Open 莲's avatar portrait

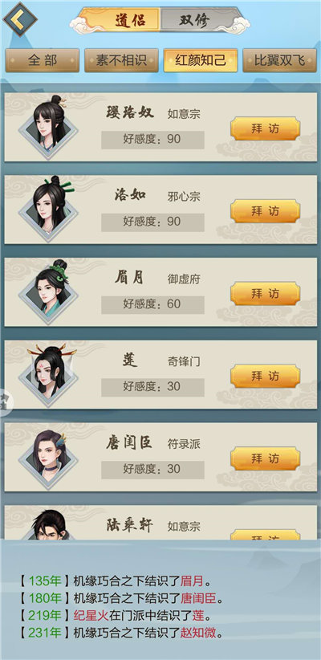click(x=48, y=374)
